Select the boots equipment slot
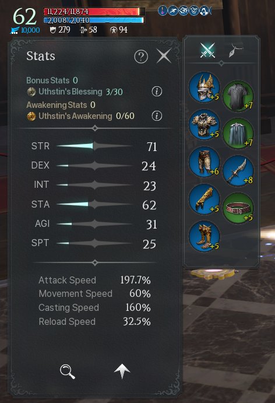Viewport: 275px width, 403px height. [205, 236]
